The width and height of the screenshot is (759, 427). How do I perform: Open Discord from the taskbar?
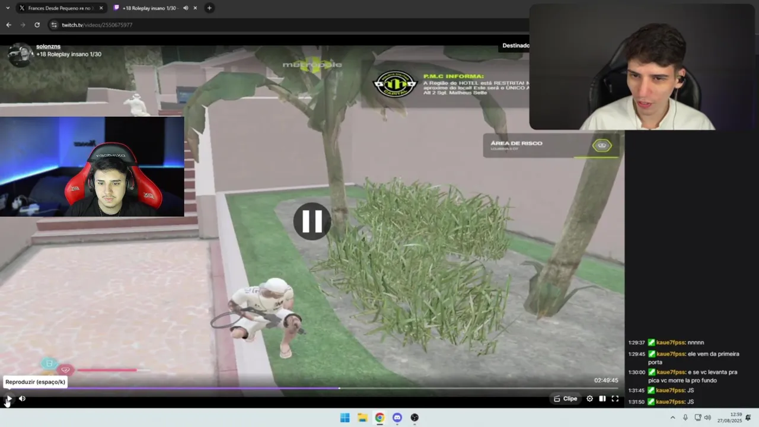click(x=397, y=418)
